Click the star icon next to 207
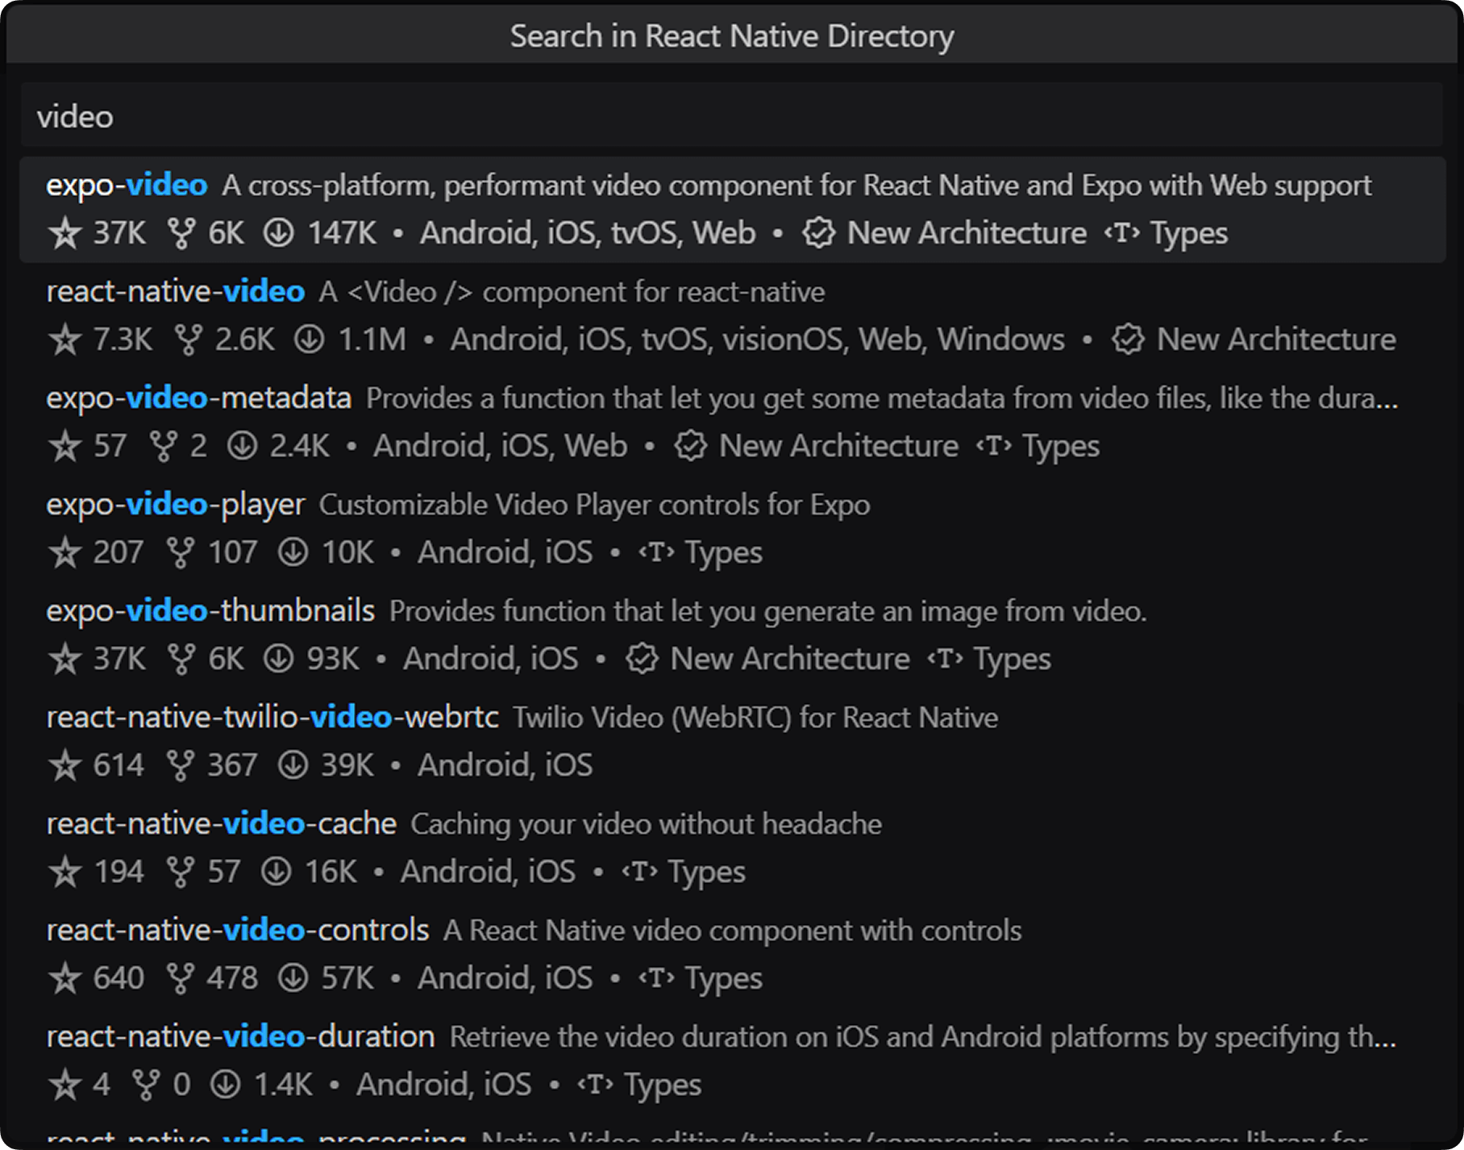 (65, 552)
